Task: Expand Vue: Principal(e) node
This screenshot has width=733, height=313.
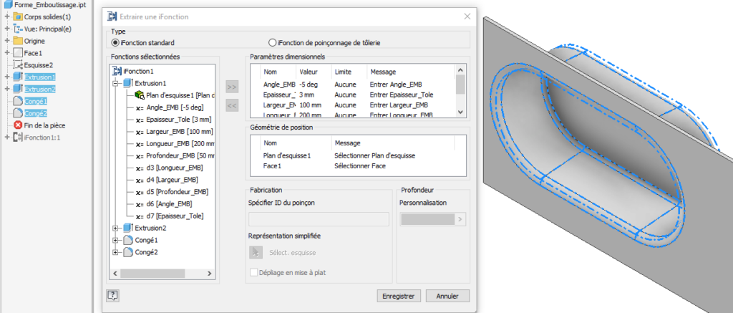Action: click(7, 29)
